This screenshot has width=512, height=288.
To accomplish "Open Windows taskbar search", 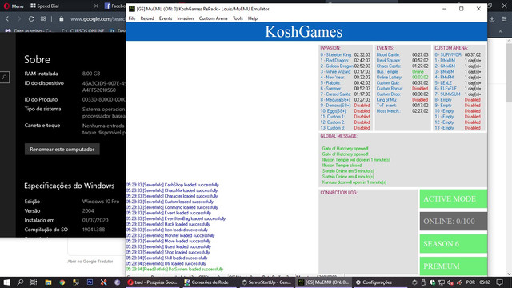I will tap(20, 282).
